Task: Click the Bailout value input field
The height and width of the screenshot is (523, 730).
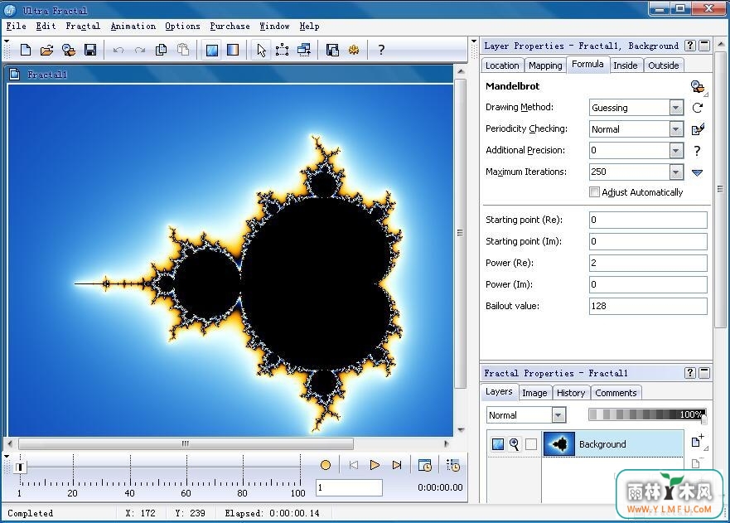Action: coord(648,306)
